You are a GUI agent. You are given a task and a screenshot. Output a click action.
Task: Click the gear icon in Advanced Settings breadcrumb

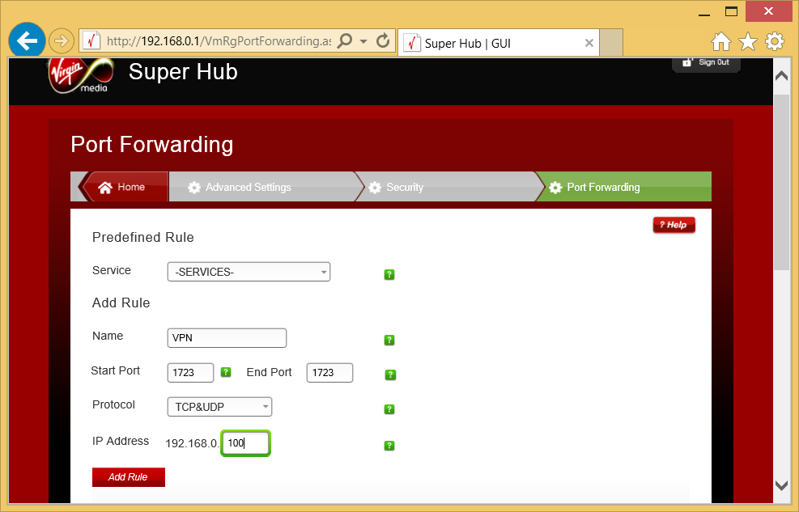point(194,188)
